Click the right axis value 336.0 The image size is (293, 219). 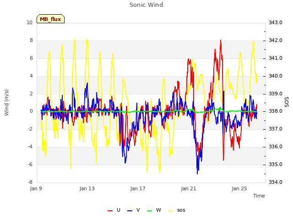(276, 147)
